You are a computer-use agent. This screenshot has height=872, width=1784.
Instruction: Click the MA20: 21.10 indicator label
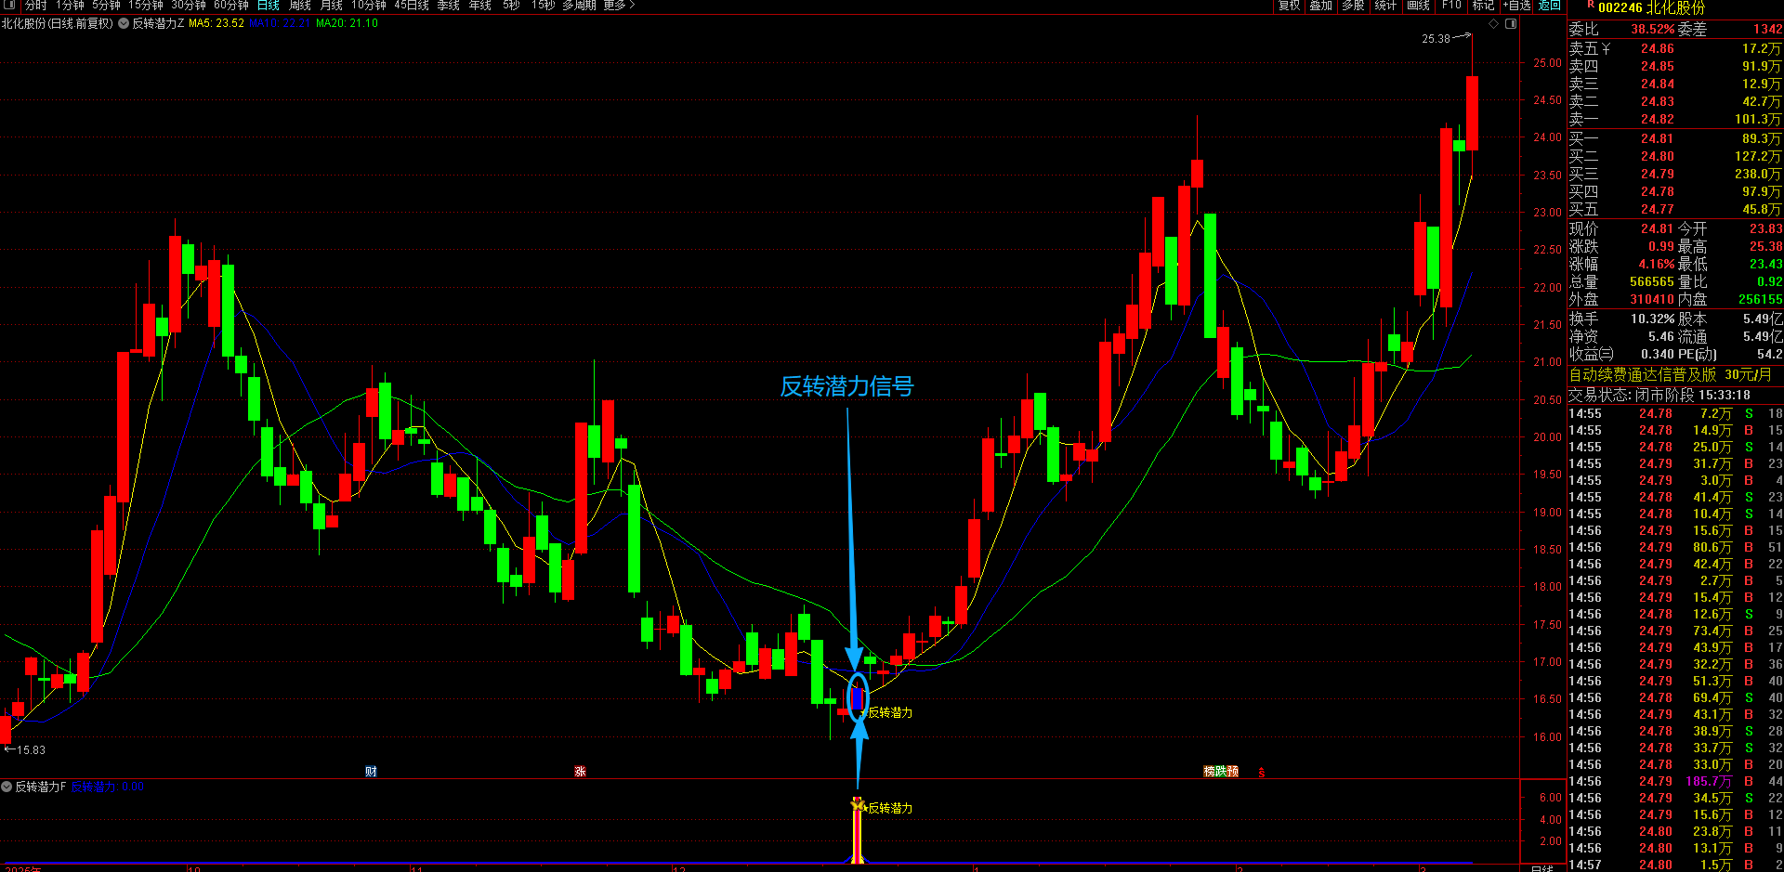point(348,23)
